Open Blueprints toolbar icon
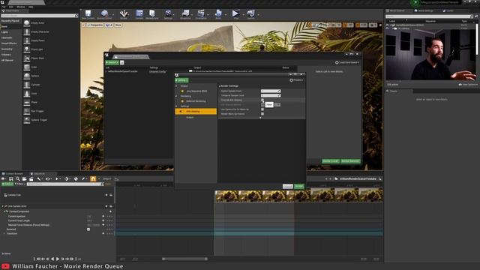Viewport: 480px width, 270px height. tap(185, 14)
